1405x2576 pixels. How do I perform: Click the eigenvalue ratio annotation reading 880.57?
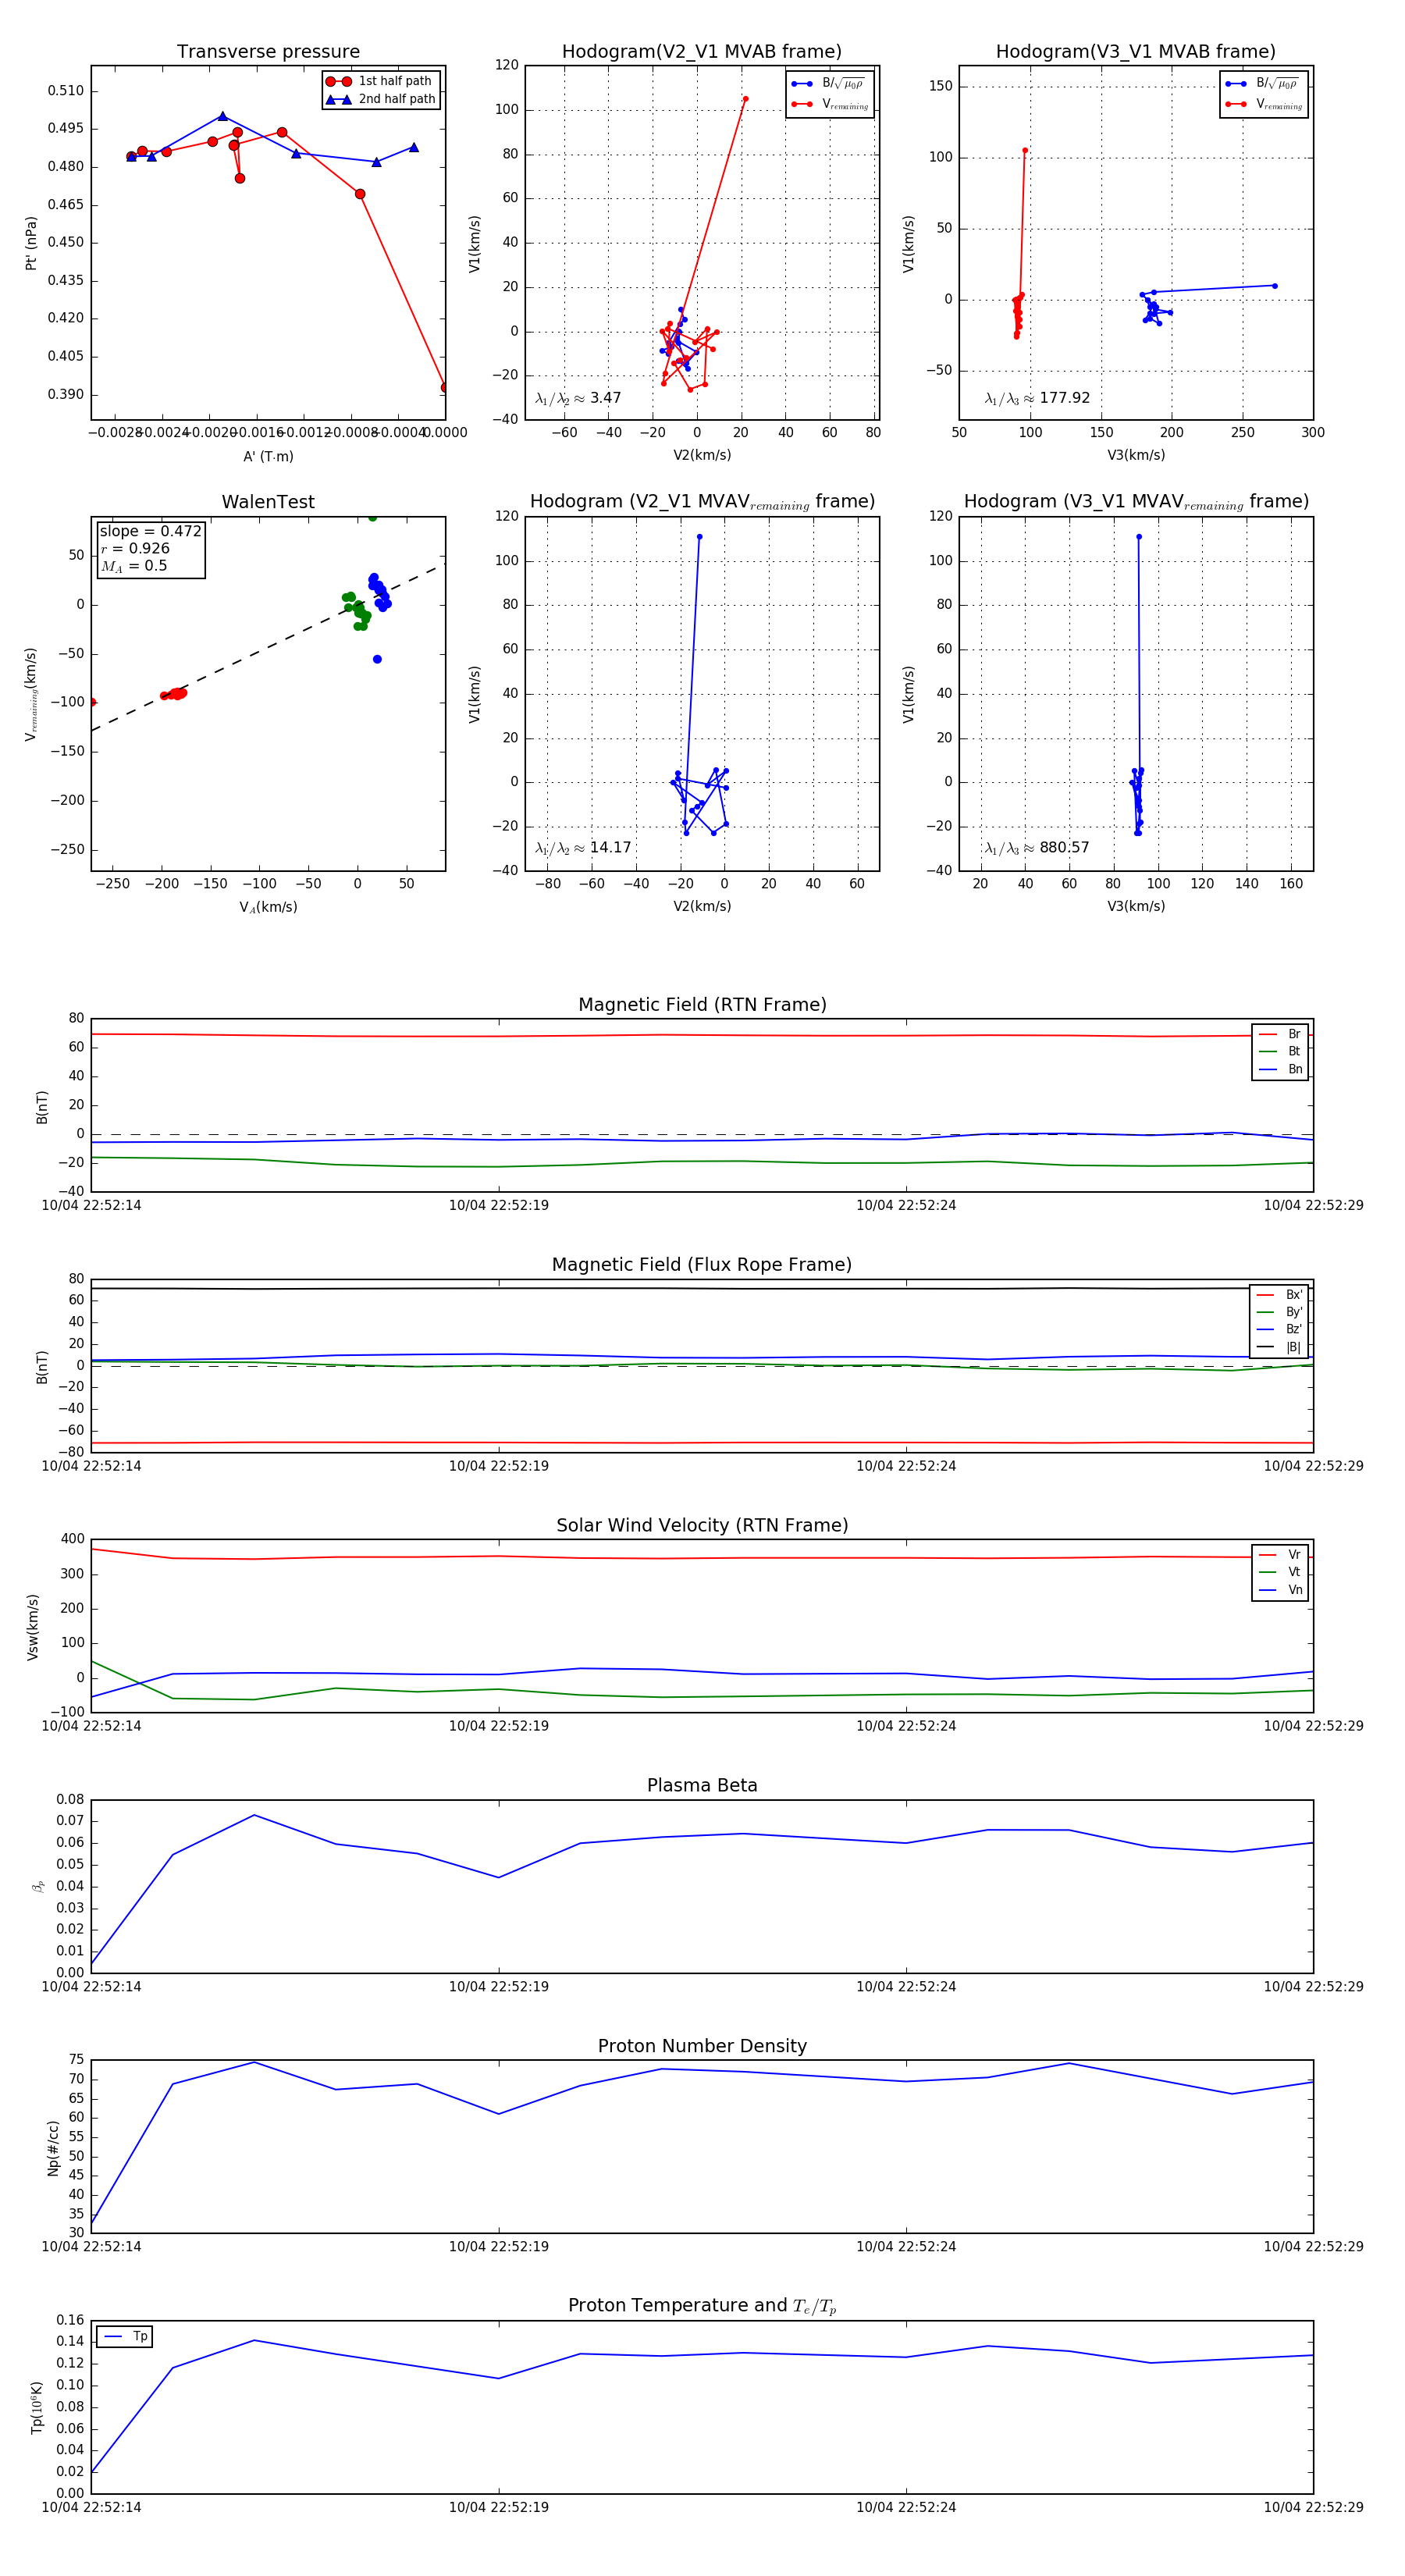click(x=1037, y=848)
